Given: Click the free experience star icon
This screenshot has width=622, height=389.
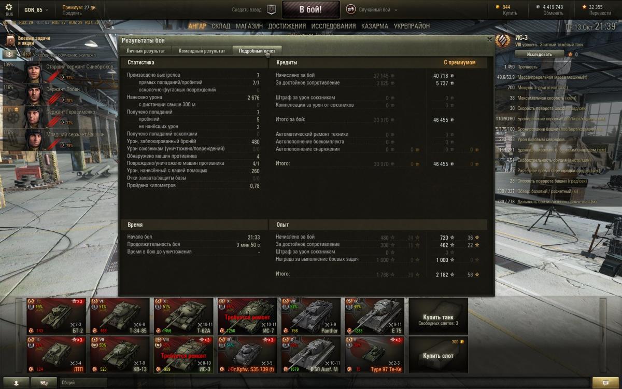Looking at the screenshot, I should click(584, 7).
